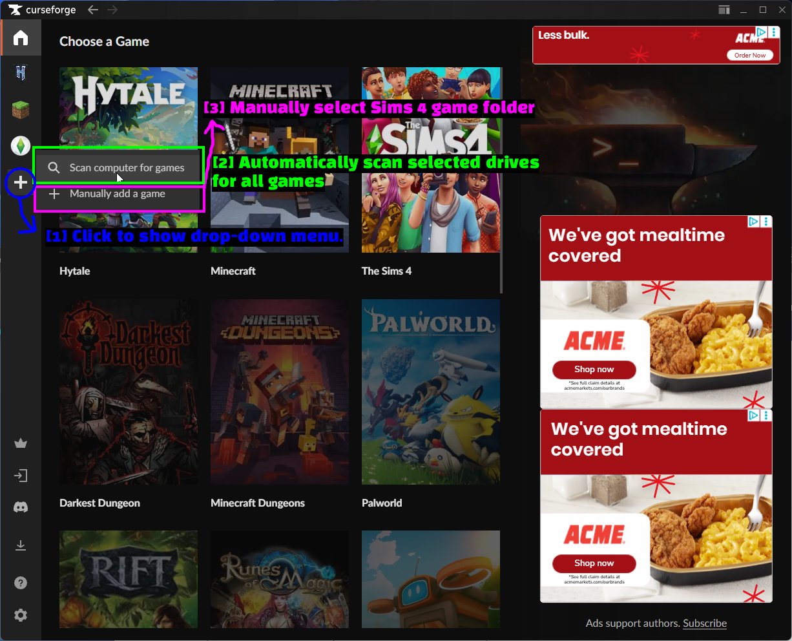Click the Minecraft Dungeons title label
The height and width of the screenshot is (641, 792).
[258, 503]
